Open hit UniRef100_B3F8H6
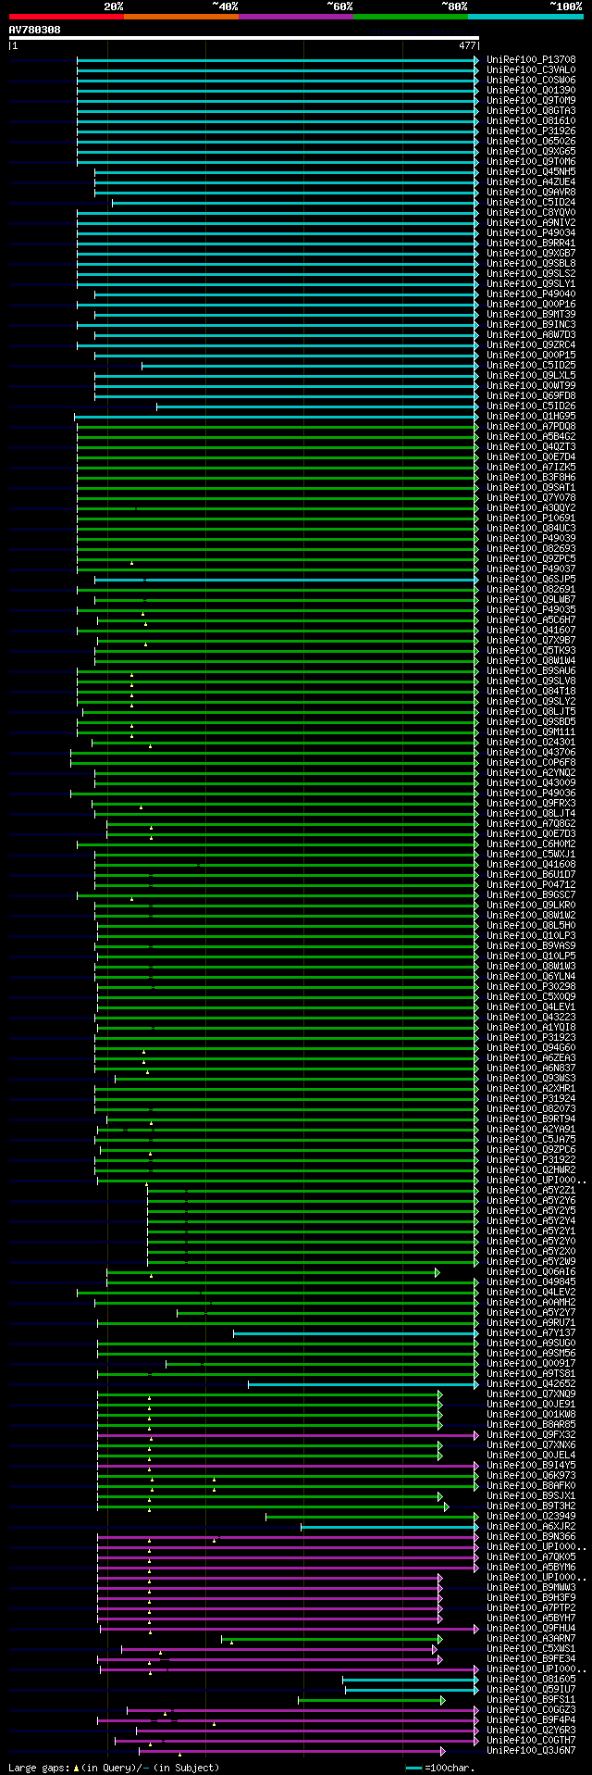 point(531,478)
